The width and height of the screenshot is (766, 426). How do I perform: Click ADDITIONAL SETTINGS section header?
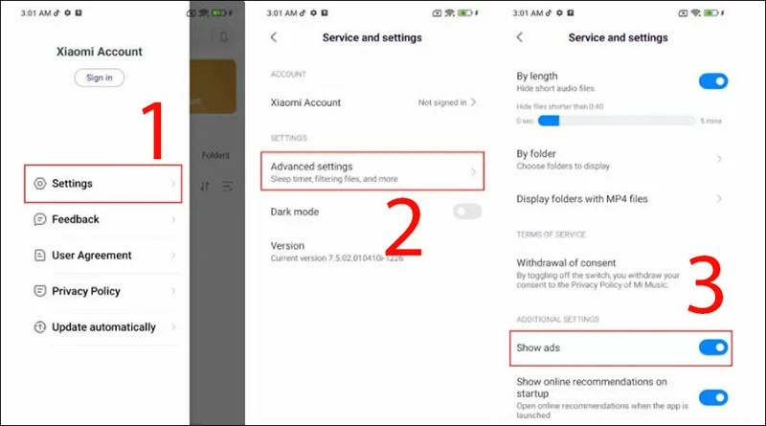pos(557,320)
